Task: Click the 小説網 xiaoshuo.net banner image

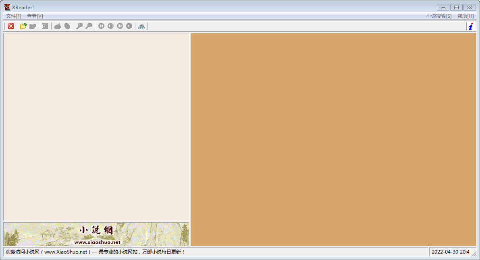Action: click(96, 234)
